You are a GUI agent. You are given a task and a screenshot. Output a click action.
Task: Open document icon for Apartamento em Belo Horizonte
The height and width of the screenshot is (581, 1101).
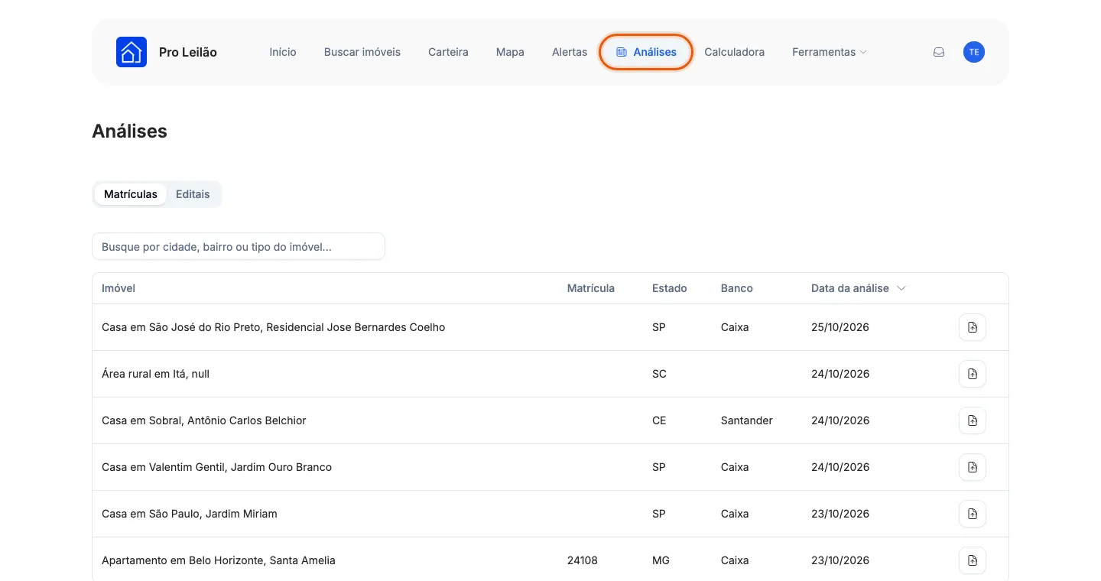973,560
